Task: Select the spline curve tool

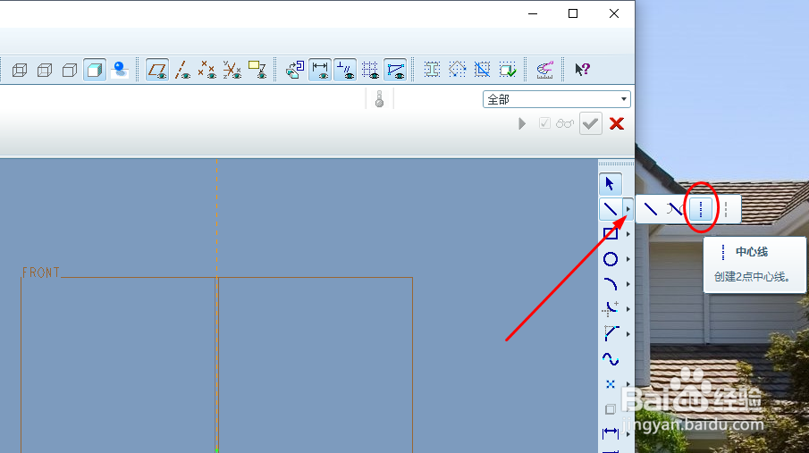Action: coord(611,359)
